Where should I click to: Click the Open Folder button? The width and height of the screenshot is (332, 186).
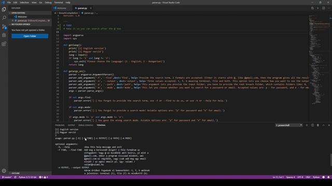(30, 36)
